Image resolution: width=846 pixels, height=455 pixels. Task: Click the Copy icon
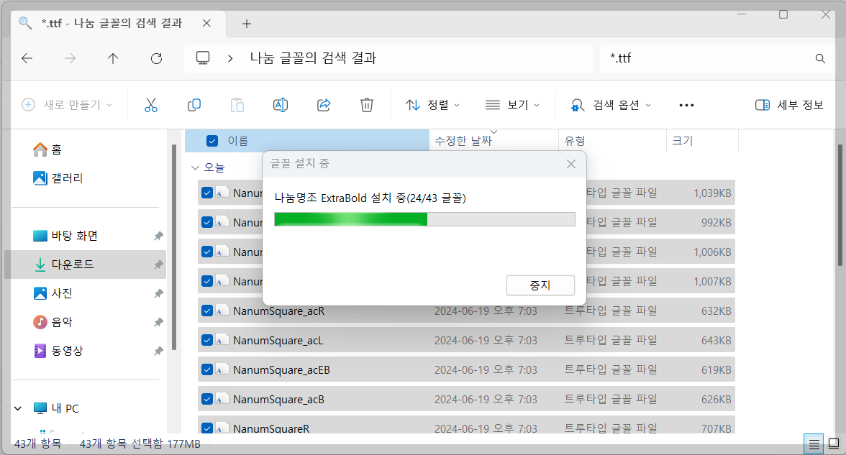[x=194, y=105]
